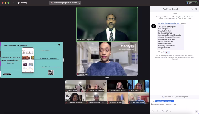
Task: Close the chat side panel
Action: [x=196, y=9]
